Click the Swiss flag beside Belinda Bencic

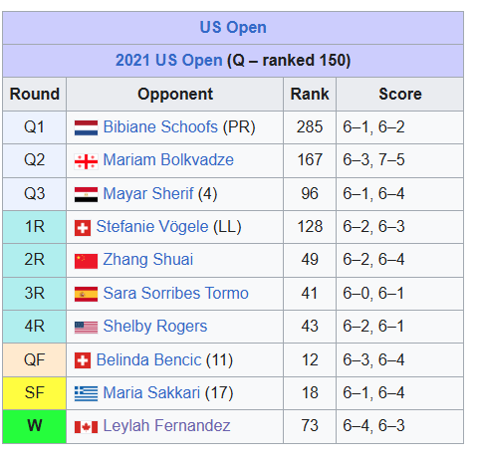click(83, 360)
